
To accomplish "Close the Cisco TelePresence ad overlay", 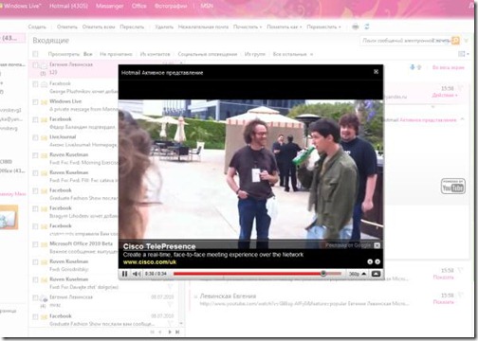I will click(377, 245).
